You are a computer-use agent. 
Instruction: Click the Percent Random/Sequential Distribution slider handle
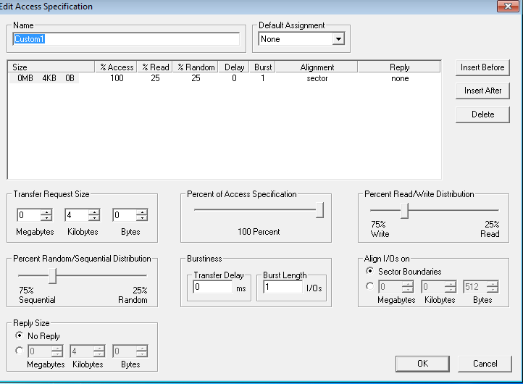52,275
